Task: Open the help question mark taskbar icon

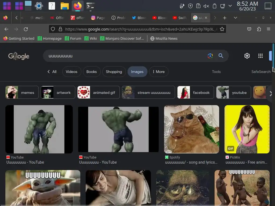Action: (x=52, y=6)
